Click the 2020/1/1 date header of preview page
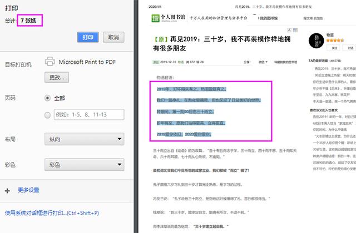Image resolution: width=356 pixels, height=233 pixels. coord(155,7)
